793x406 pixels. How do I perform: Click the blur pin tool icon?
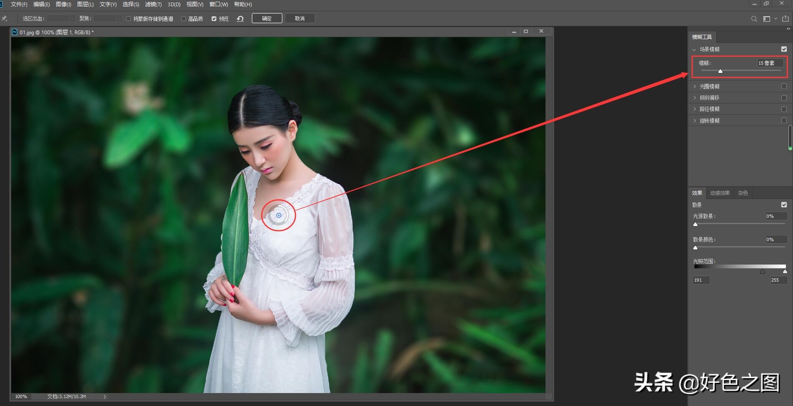pos(5,18)
